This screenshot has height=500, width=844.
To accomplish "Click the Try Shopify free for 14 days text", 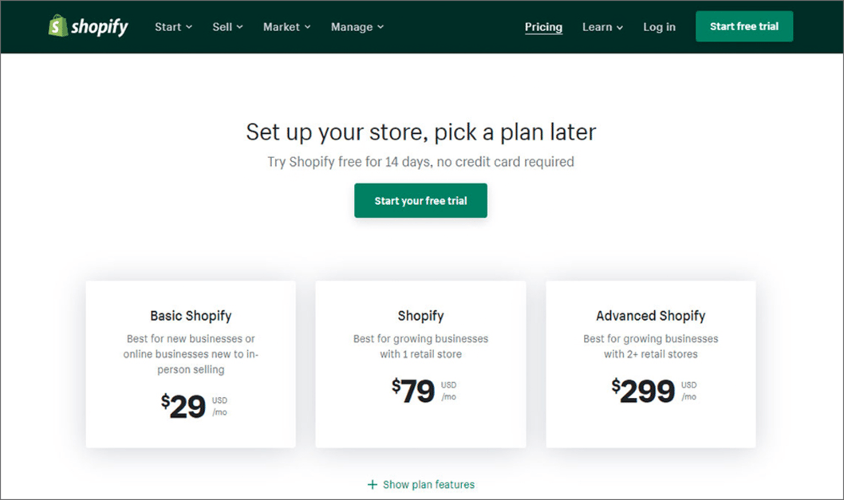I will (420, 162).
